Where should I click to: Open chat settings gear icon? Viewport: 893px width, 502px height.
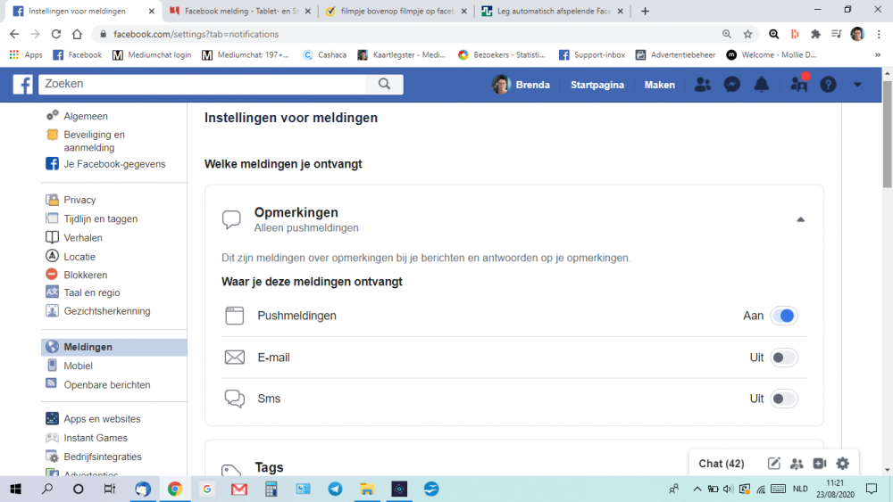[x=842, y=464]
